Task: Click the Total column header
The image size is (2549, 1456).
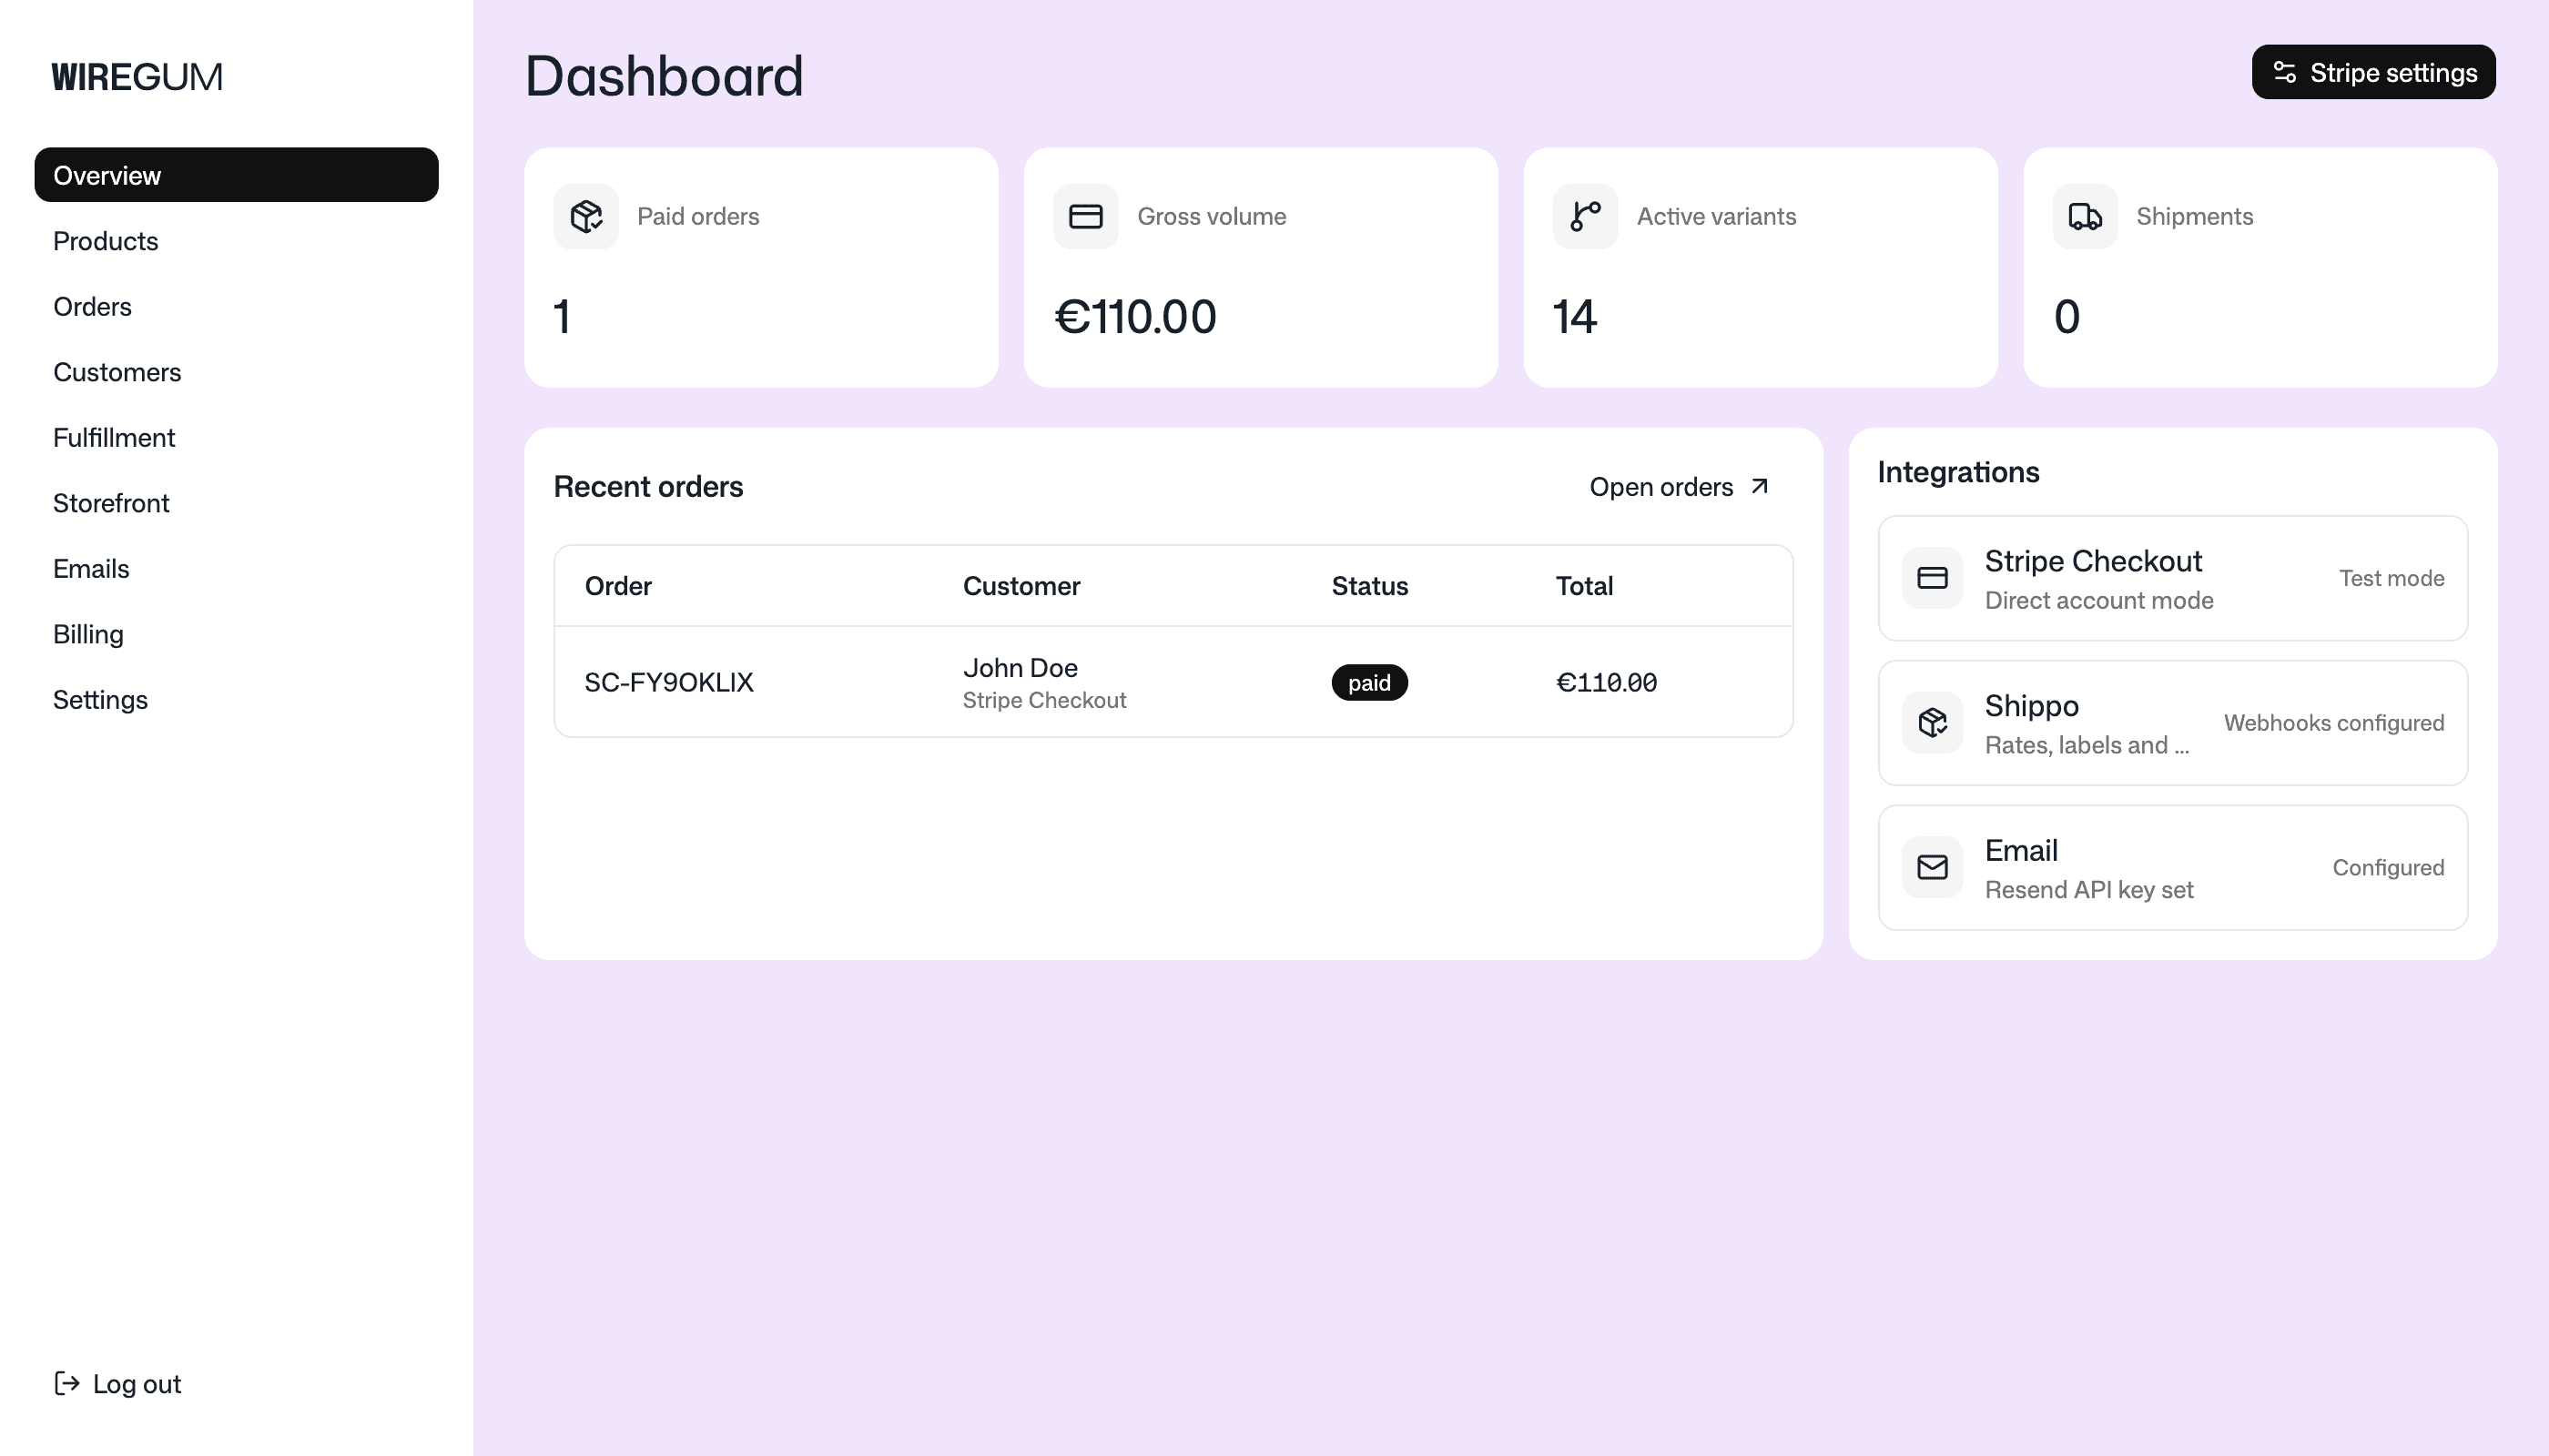Action: pos(1584,586)
